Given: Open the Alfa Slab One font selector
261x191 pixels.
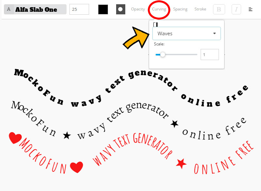Looking at the screenshot, I should (35, 9).
